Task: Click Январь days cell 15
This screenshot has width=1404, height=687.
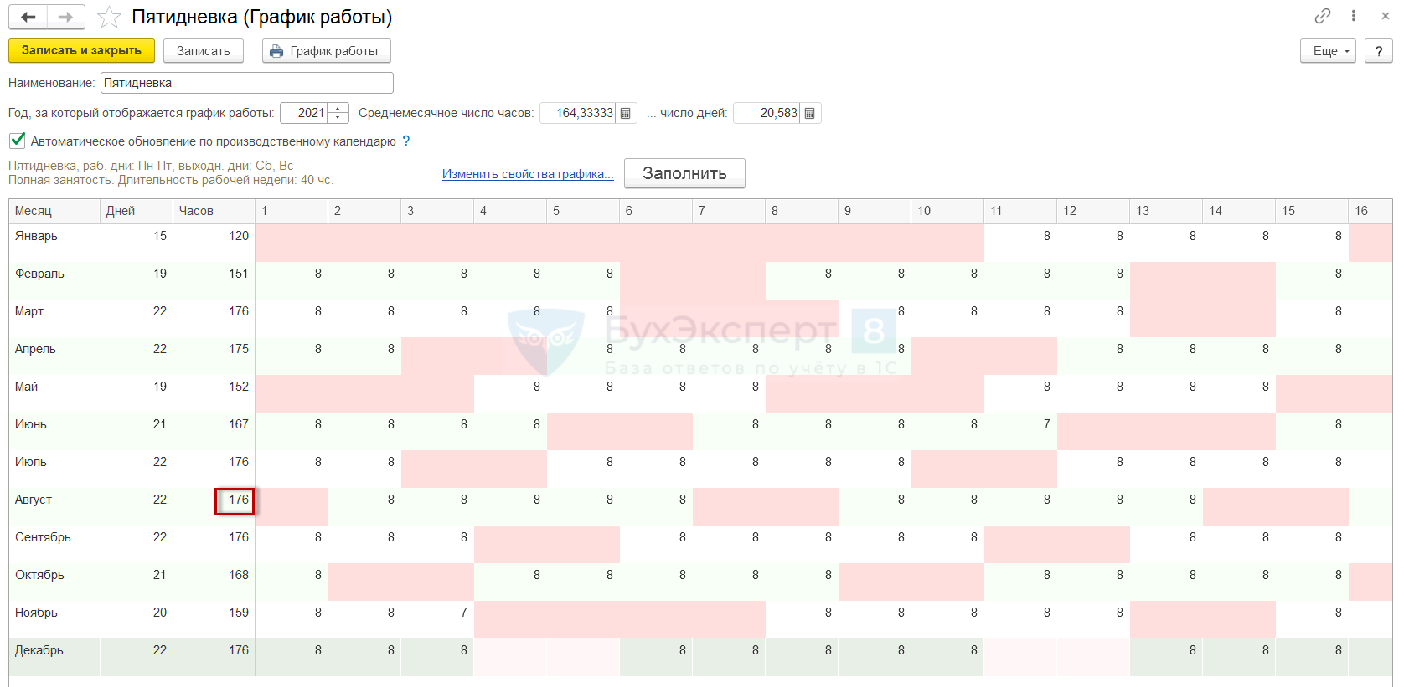Action: point(137,243)
